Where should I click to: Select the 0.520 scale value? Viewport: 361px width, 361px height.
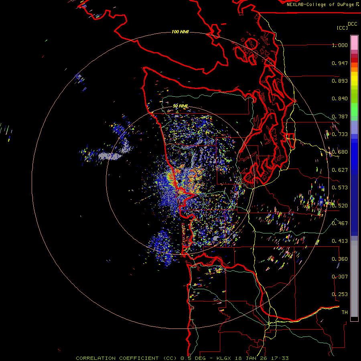(340, 206)
